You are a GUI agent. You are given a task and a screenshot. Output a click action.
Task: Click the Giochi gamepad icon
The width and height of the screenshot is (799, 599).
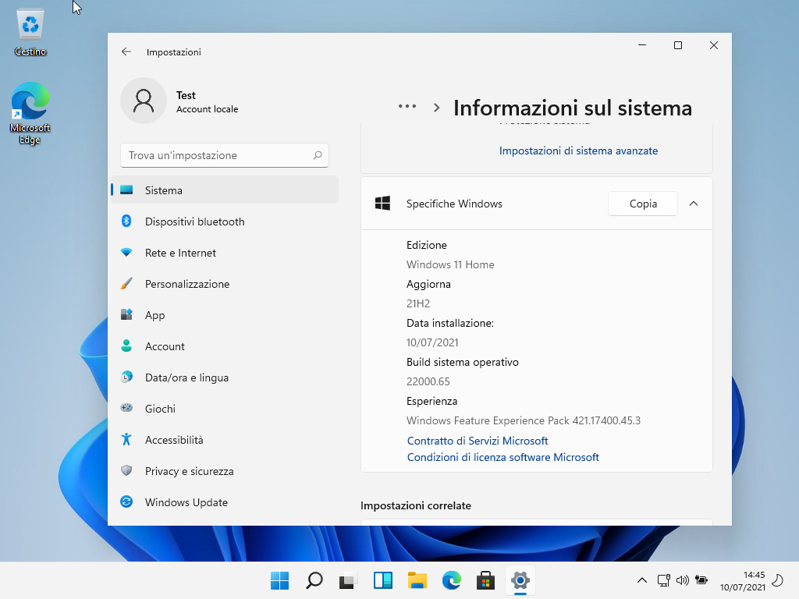(126, 408)
